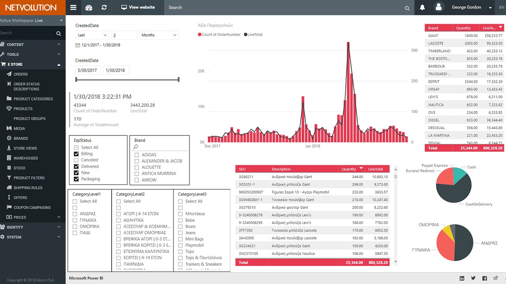The height and width of the screenshot is (284, 506).
Task: Click the calendar icon beside date range
Action: (78, 45)
